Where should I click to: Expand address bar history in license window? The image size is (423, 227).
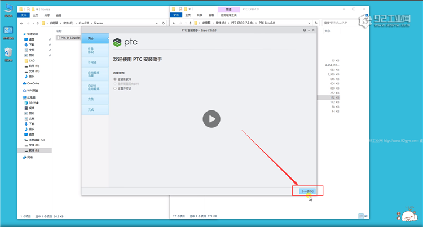[156, 23]
